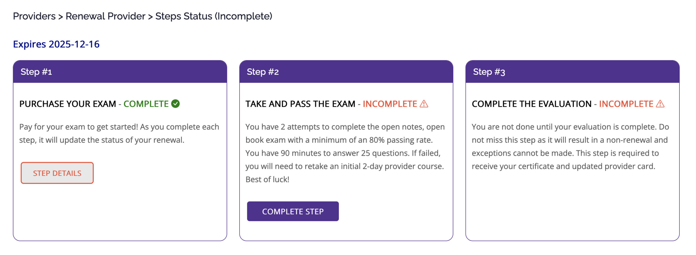Screen dimensions: 696x255
Task: Select the Step #1 card header
Action: 120,72
